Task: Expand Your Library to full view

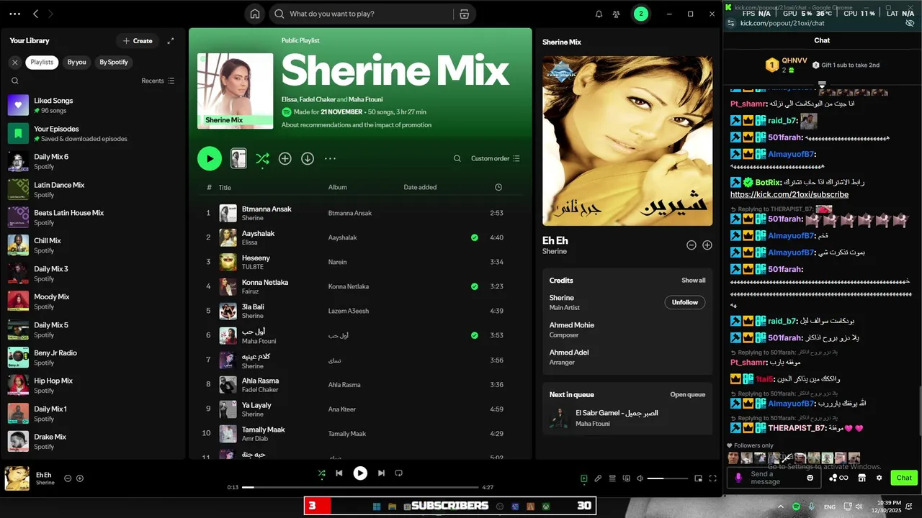Action: [x=171, y=41]
